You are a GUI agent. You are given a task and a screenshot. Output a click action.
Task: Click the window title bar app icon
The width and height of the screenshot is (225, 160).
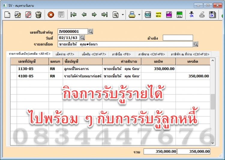click(5, 5)
